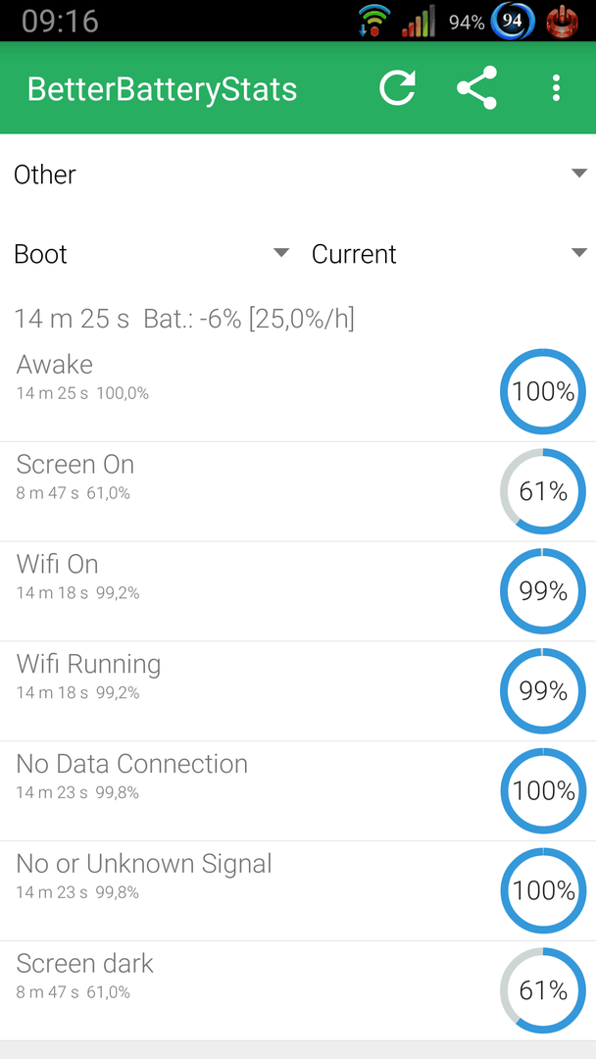This screenshot has height=1059, width=596.
Task: Tap the BetterBatteryStats app title
Action: [x=162, y=89]
